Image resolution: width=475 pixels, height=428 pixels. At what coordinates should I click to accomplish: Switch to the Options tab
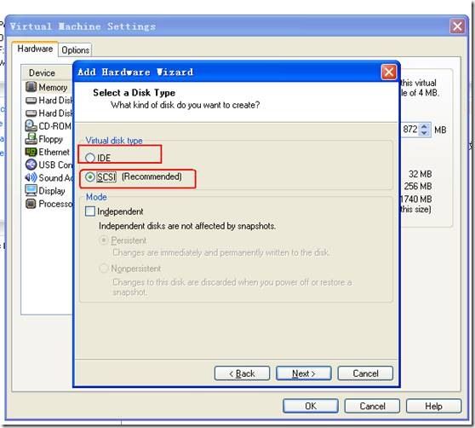[x=75, y=50]
